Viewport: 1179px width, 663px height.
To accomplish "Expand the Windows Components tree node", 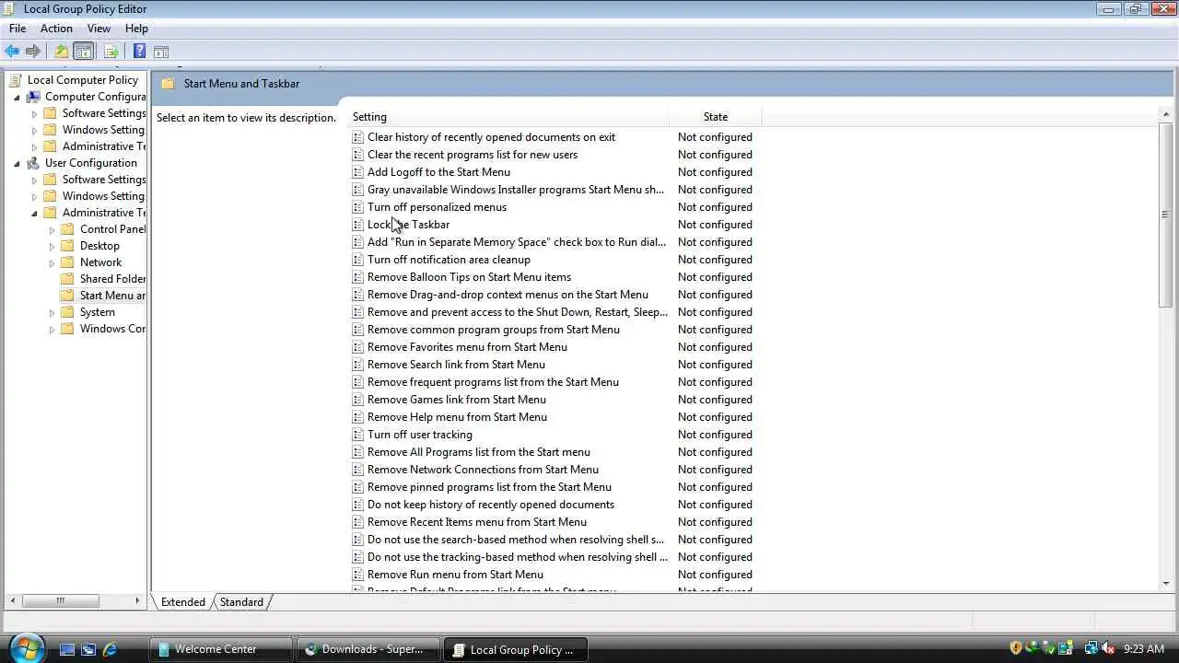I will pyautogui.click(x=53, y=329).
